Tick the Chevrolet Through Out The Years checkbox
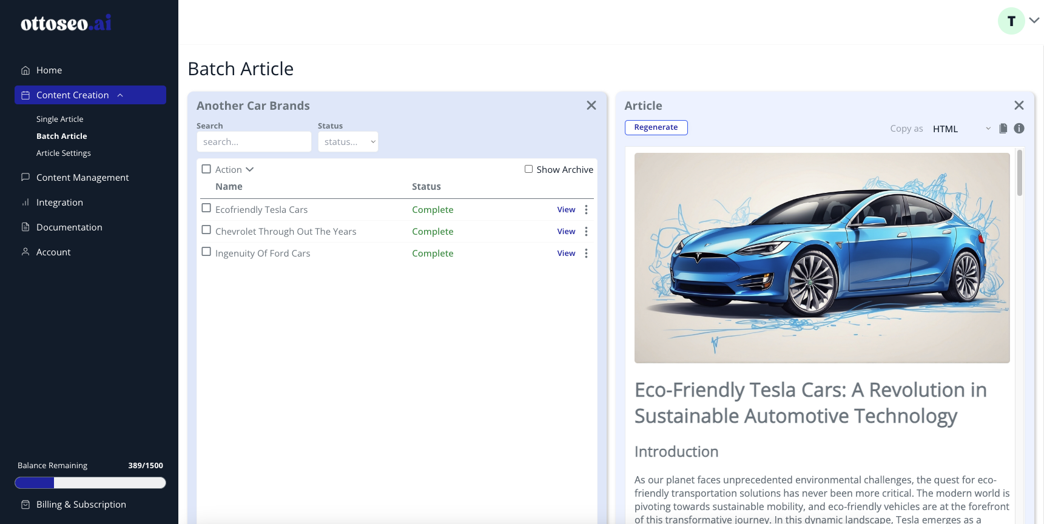Screen dimensions: 1044x524 (206, 230)
